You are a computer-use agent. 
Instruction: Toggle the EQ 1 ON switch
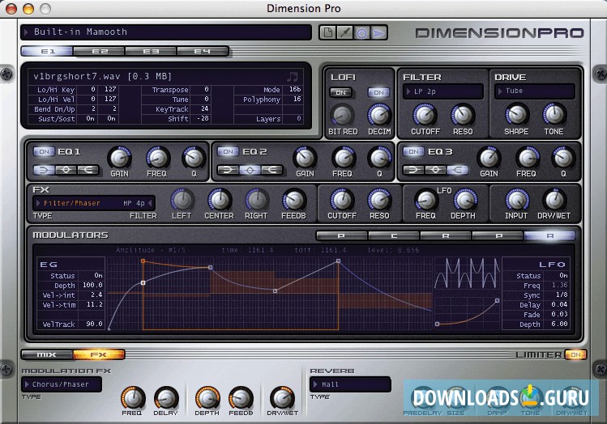[41, 151]
